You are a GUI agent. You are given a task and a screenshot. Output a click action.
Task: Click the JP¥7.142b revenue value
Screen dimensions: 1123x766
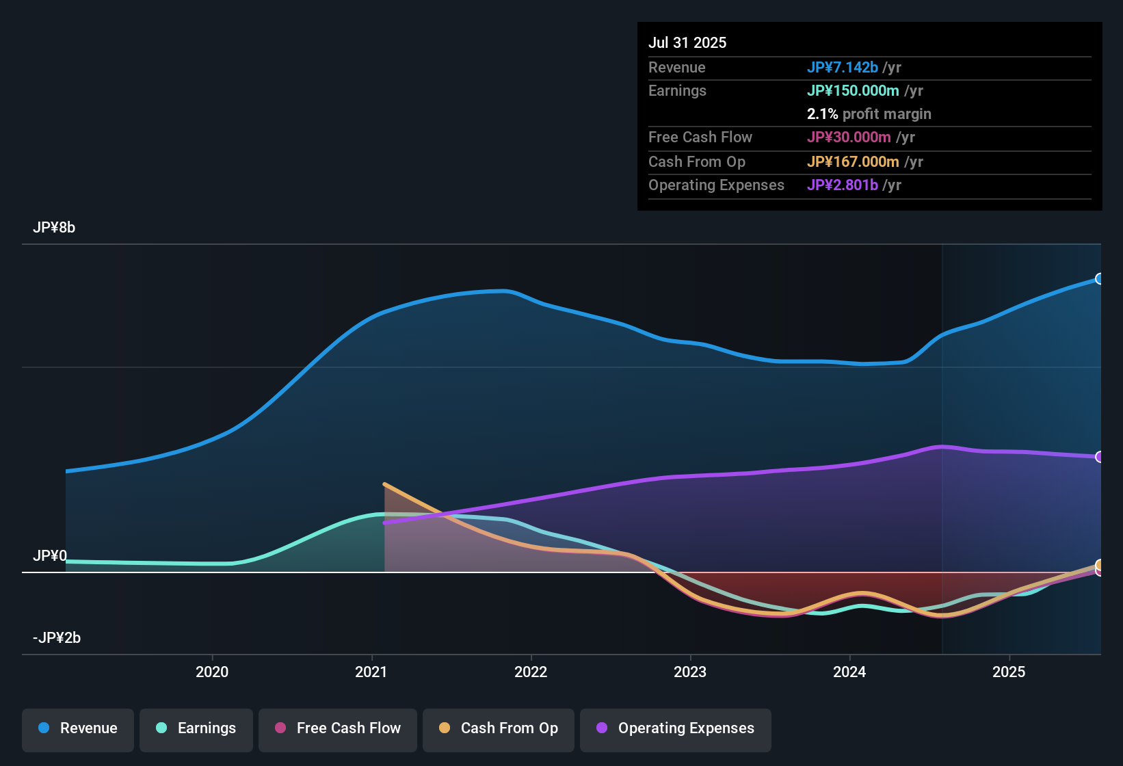[x=843, y=67]
